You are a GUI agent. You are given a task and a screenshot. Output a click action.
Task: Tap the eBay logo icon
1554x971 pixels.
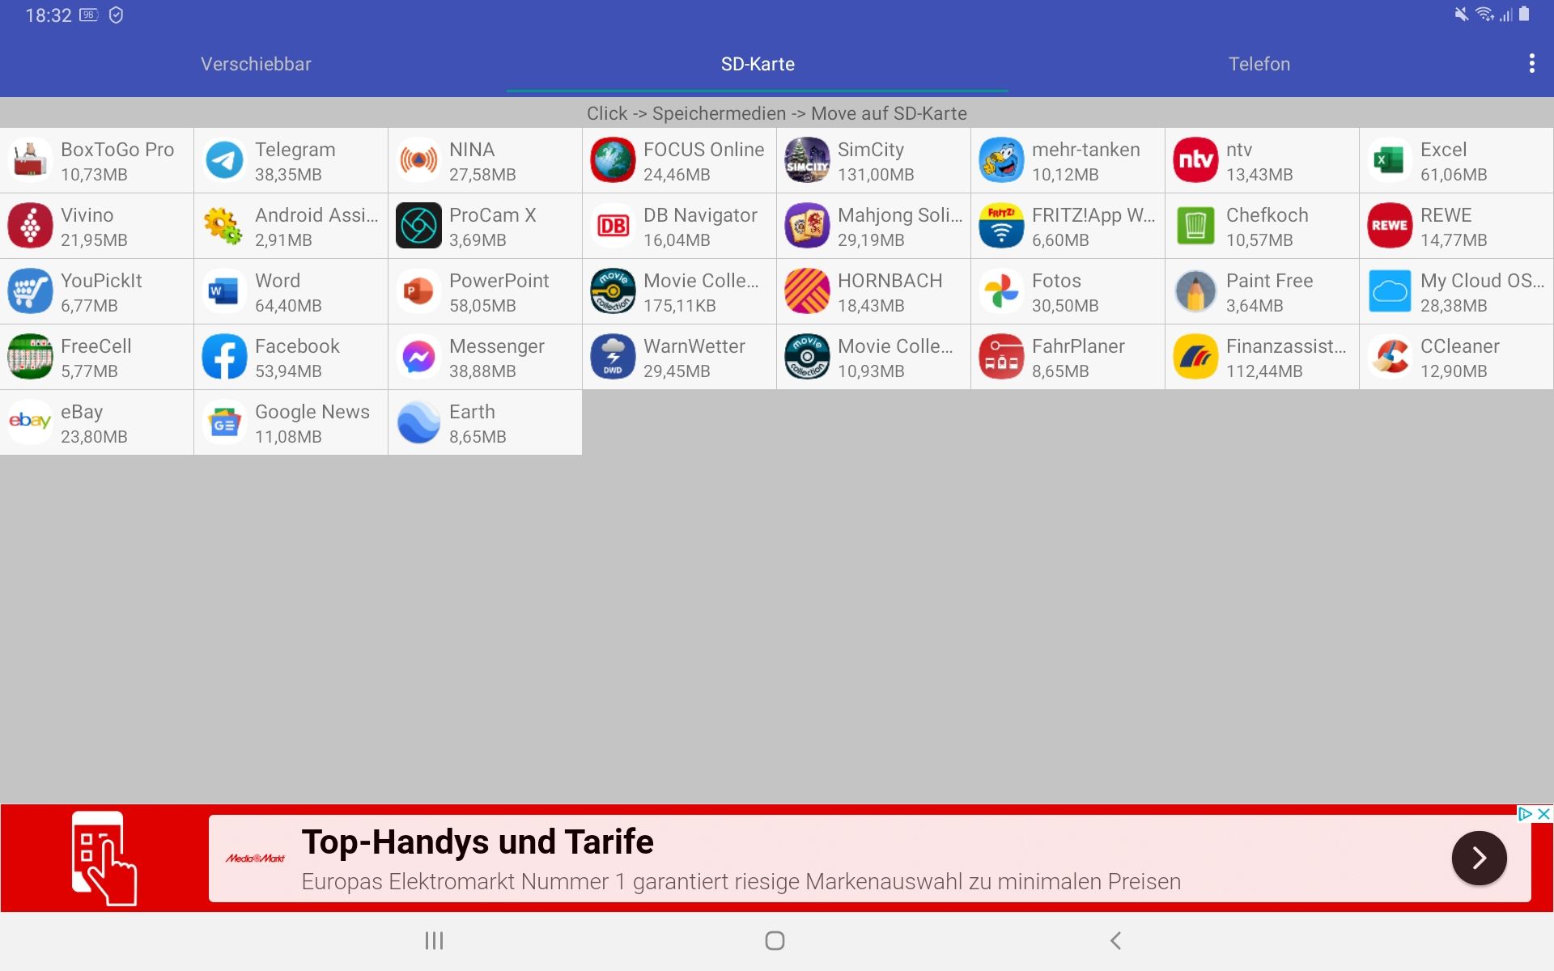30,422
